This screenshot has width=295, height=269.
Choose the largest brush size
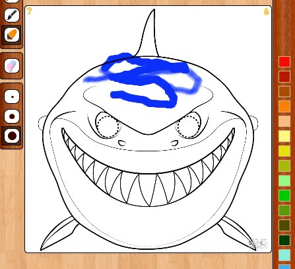point(12,135)
